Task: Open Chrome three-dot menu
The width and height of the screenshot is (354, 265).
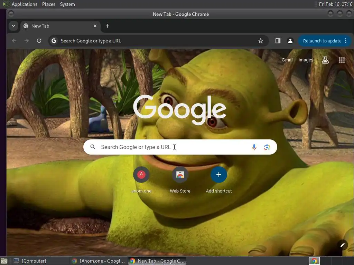Action: click(346, 41)
